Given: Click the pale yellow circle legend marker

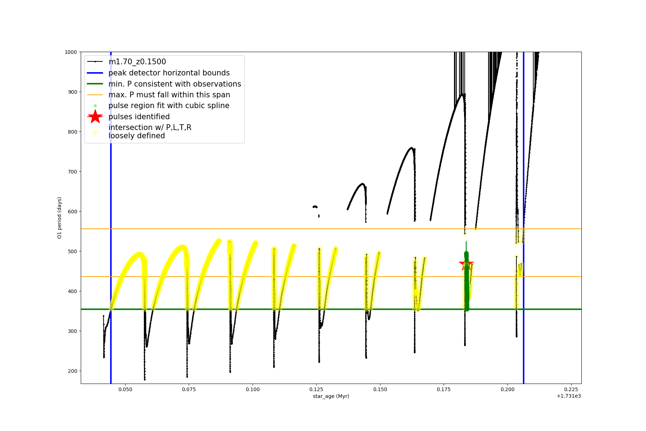Looking at the screenshot, I should (95, 133).
